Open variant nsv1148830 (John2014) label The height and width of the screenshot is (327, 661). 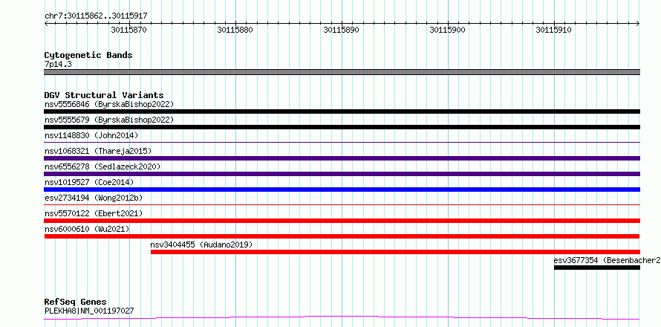(91, 135)
